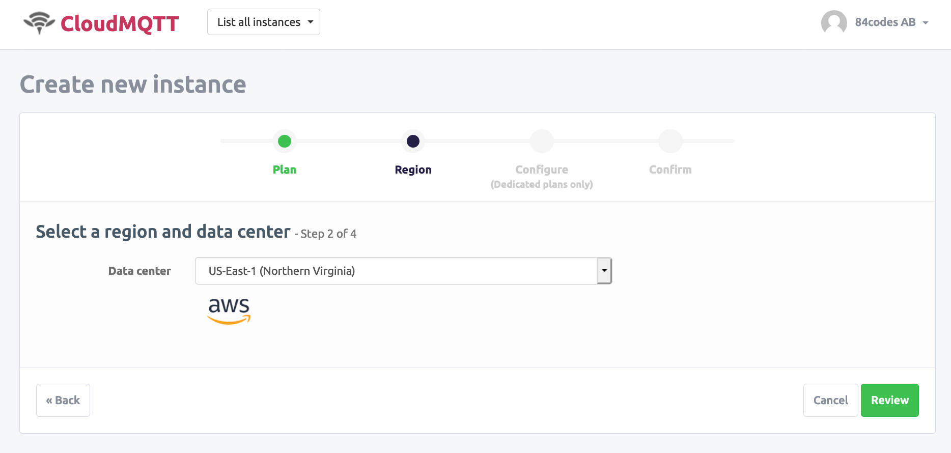The width and height of the screenshot is (951, 453).
Task: Select the Region step label
Action: tap(413, 169)
